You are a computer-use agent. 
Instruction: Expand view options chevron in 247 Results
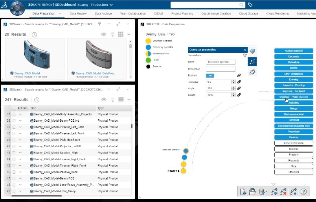pyautogui.click(x=129, y=100)
